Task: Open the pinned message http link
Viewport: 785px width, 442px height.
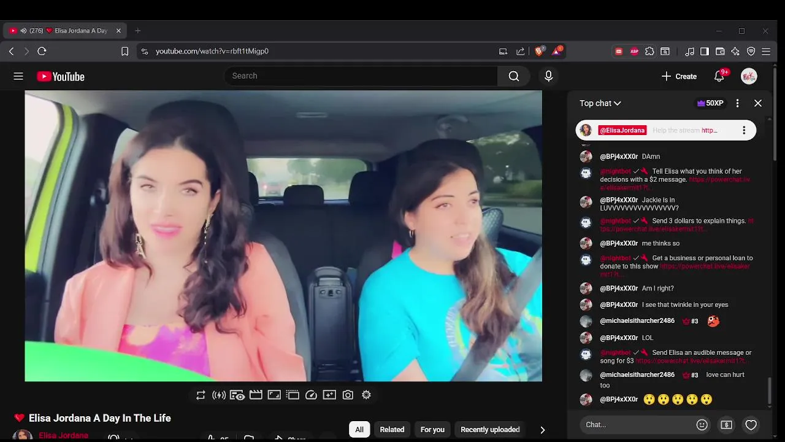Action: point(710,130)
